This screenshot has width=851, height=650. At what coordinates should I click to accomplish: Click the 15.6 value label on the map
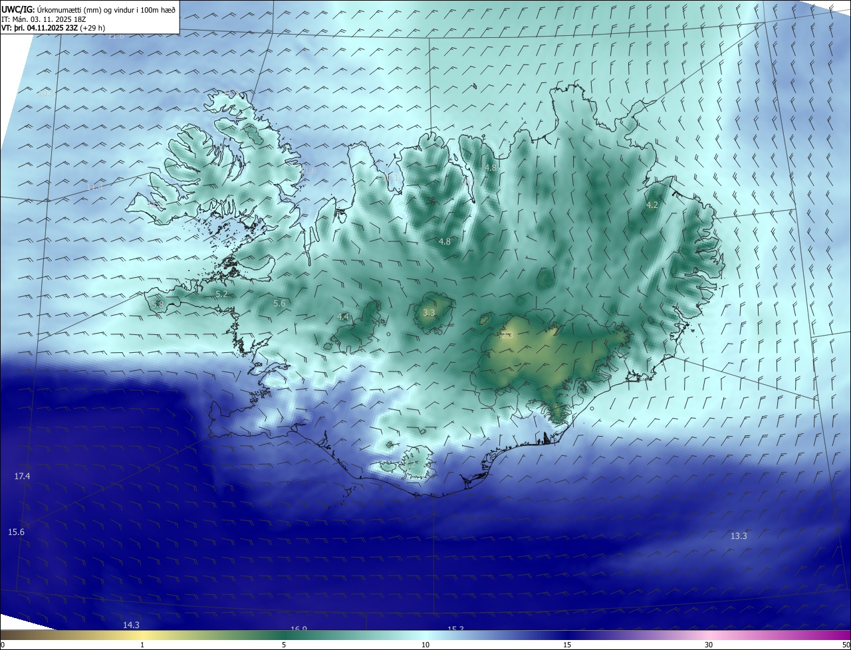tap(16, 532)
